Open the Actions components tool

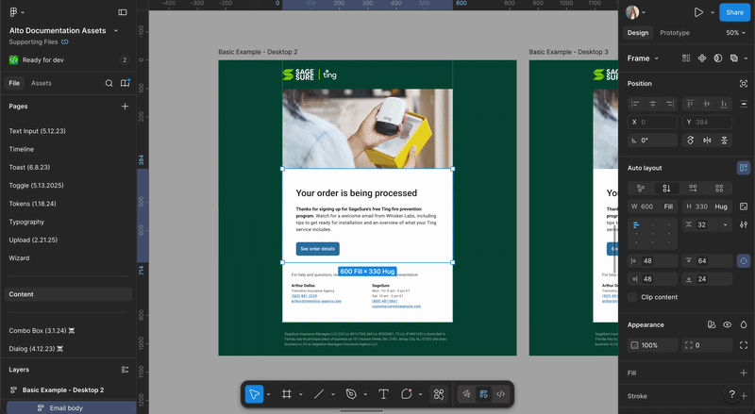pos(439,394)
